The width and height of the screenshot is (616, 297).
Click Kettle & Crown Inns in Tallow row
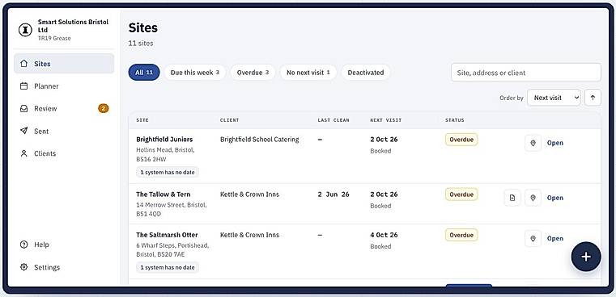(249, 195)
